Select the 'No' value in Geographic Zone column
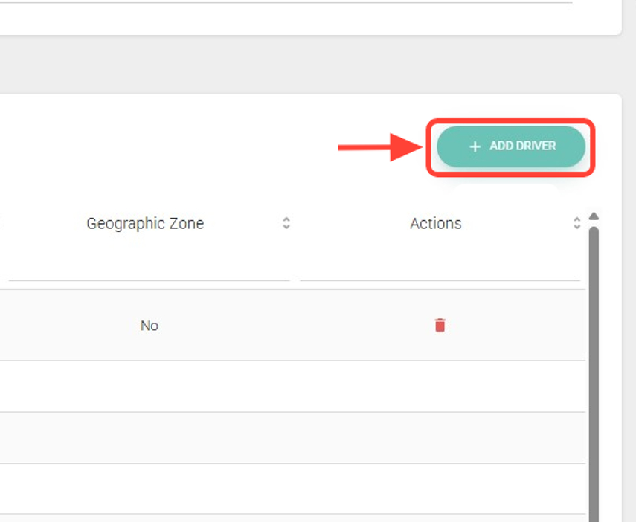636x522 pixels. pyautogui.click(x=149, y=326)
